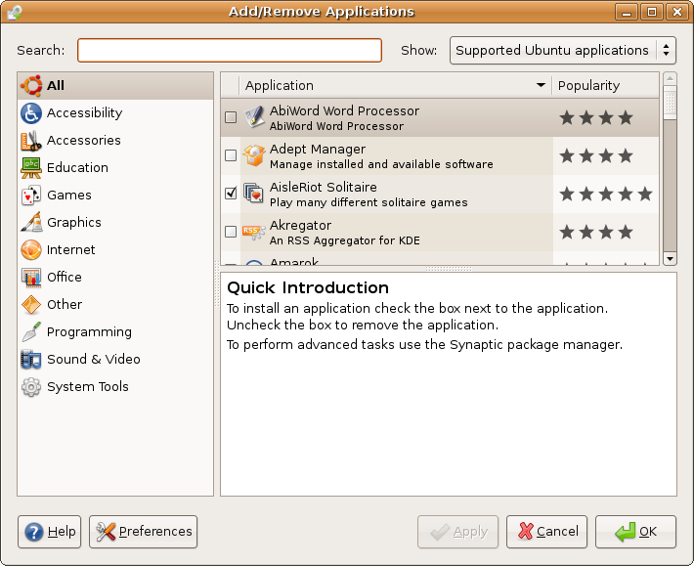Click the Accessories scissors and ruler icon
694x566 pixels.
(x=31, y=141)
